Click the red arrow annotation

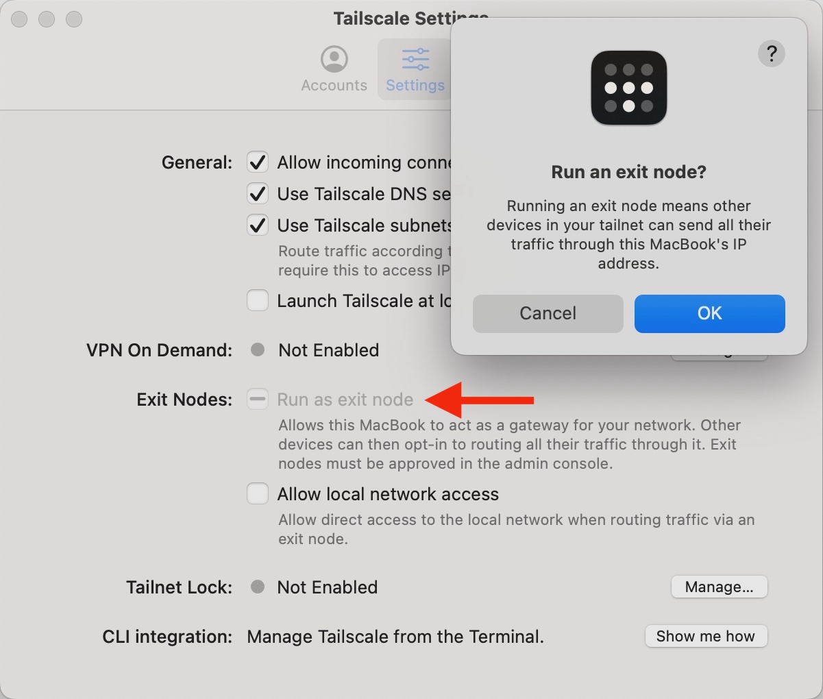(480, 400)
